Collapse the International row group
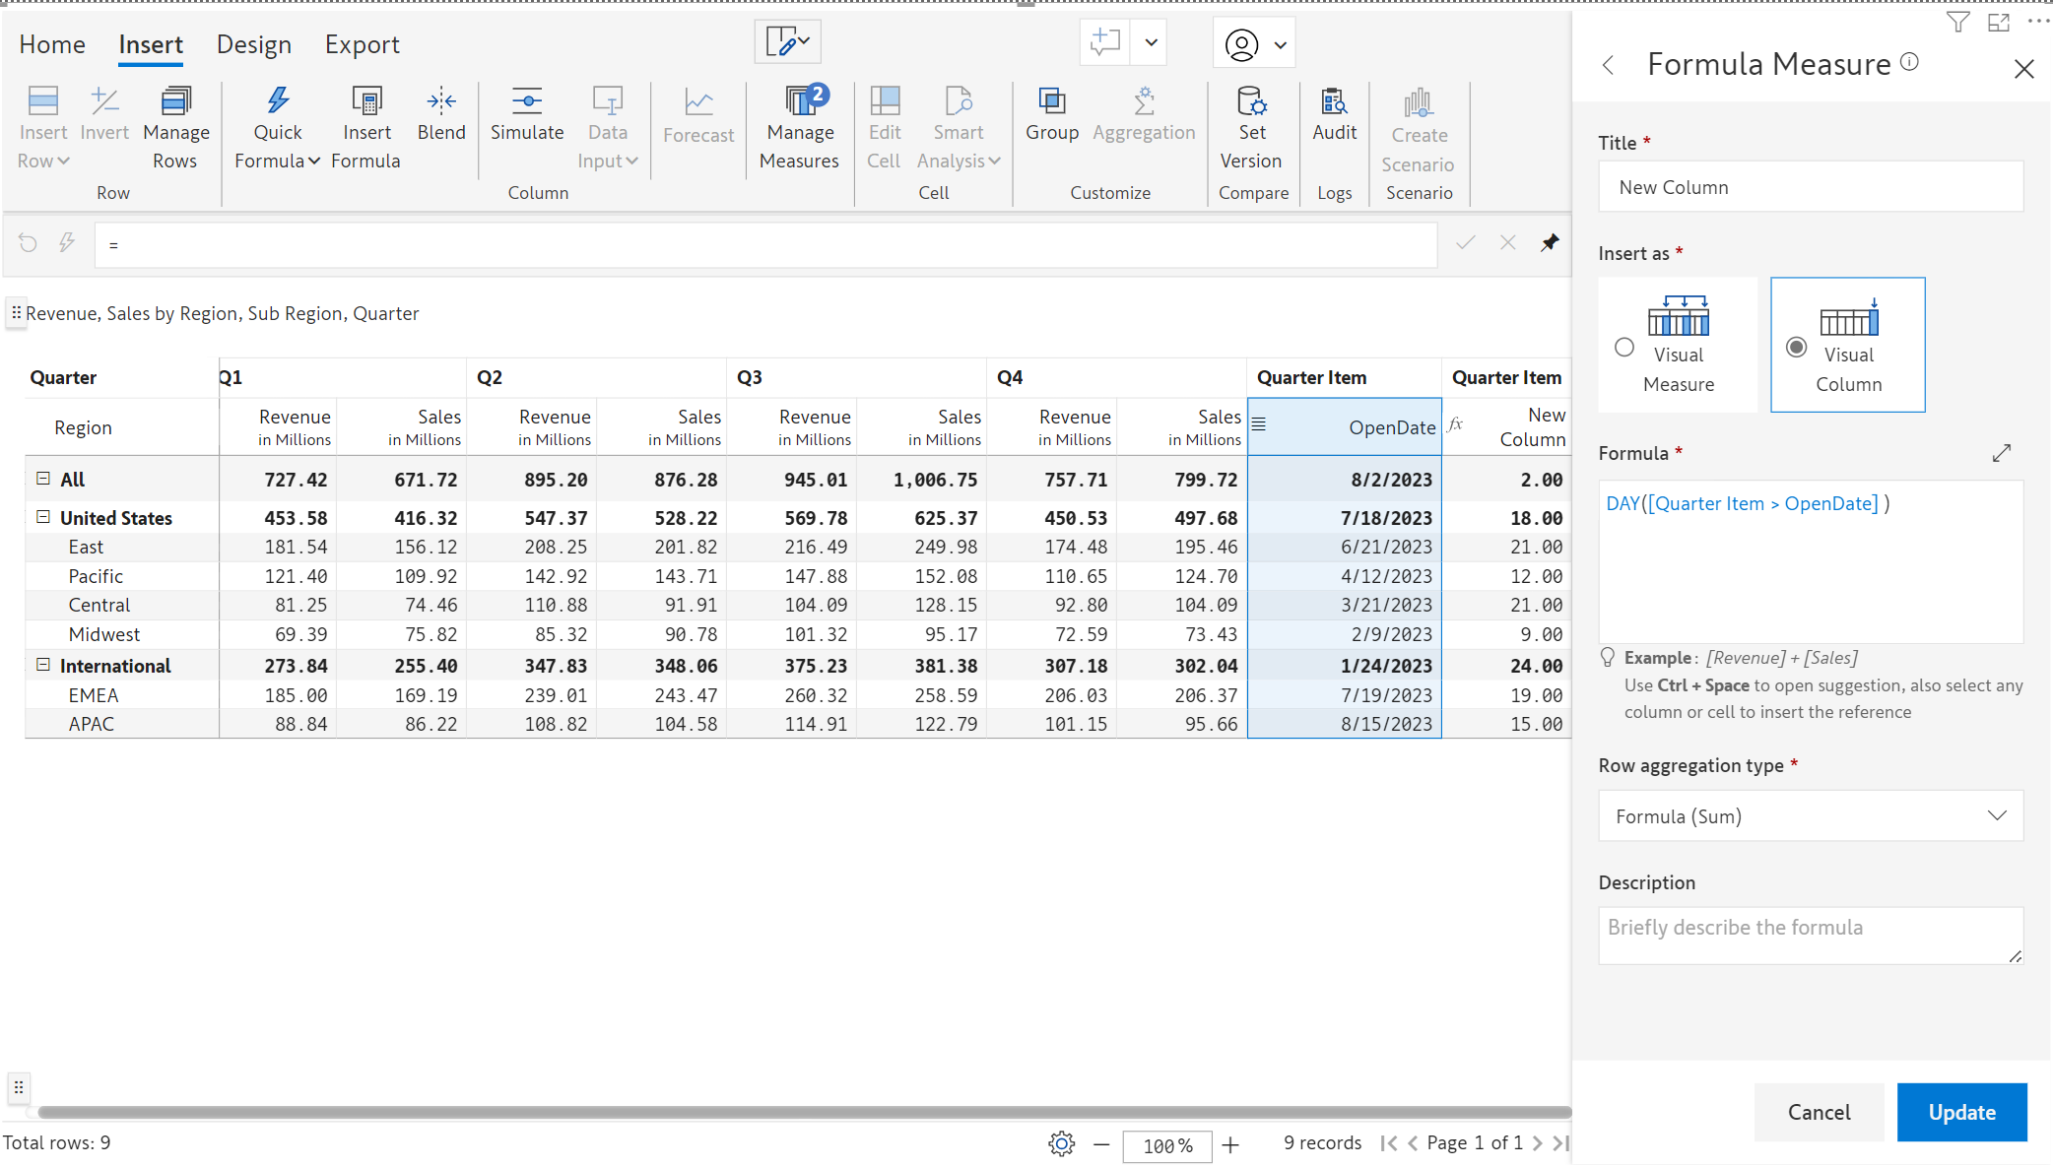This screenshot has height=1168, width=2053. pyautogui.click(x=43, y=665)
